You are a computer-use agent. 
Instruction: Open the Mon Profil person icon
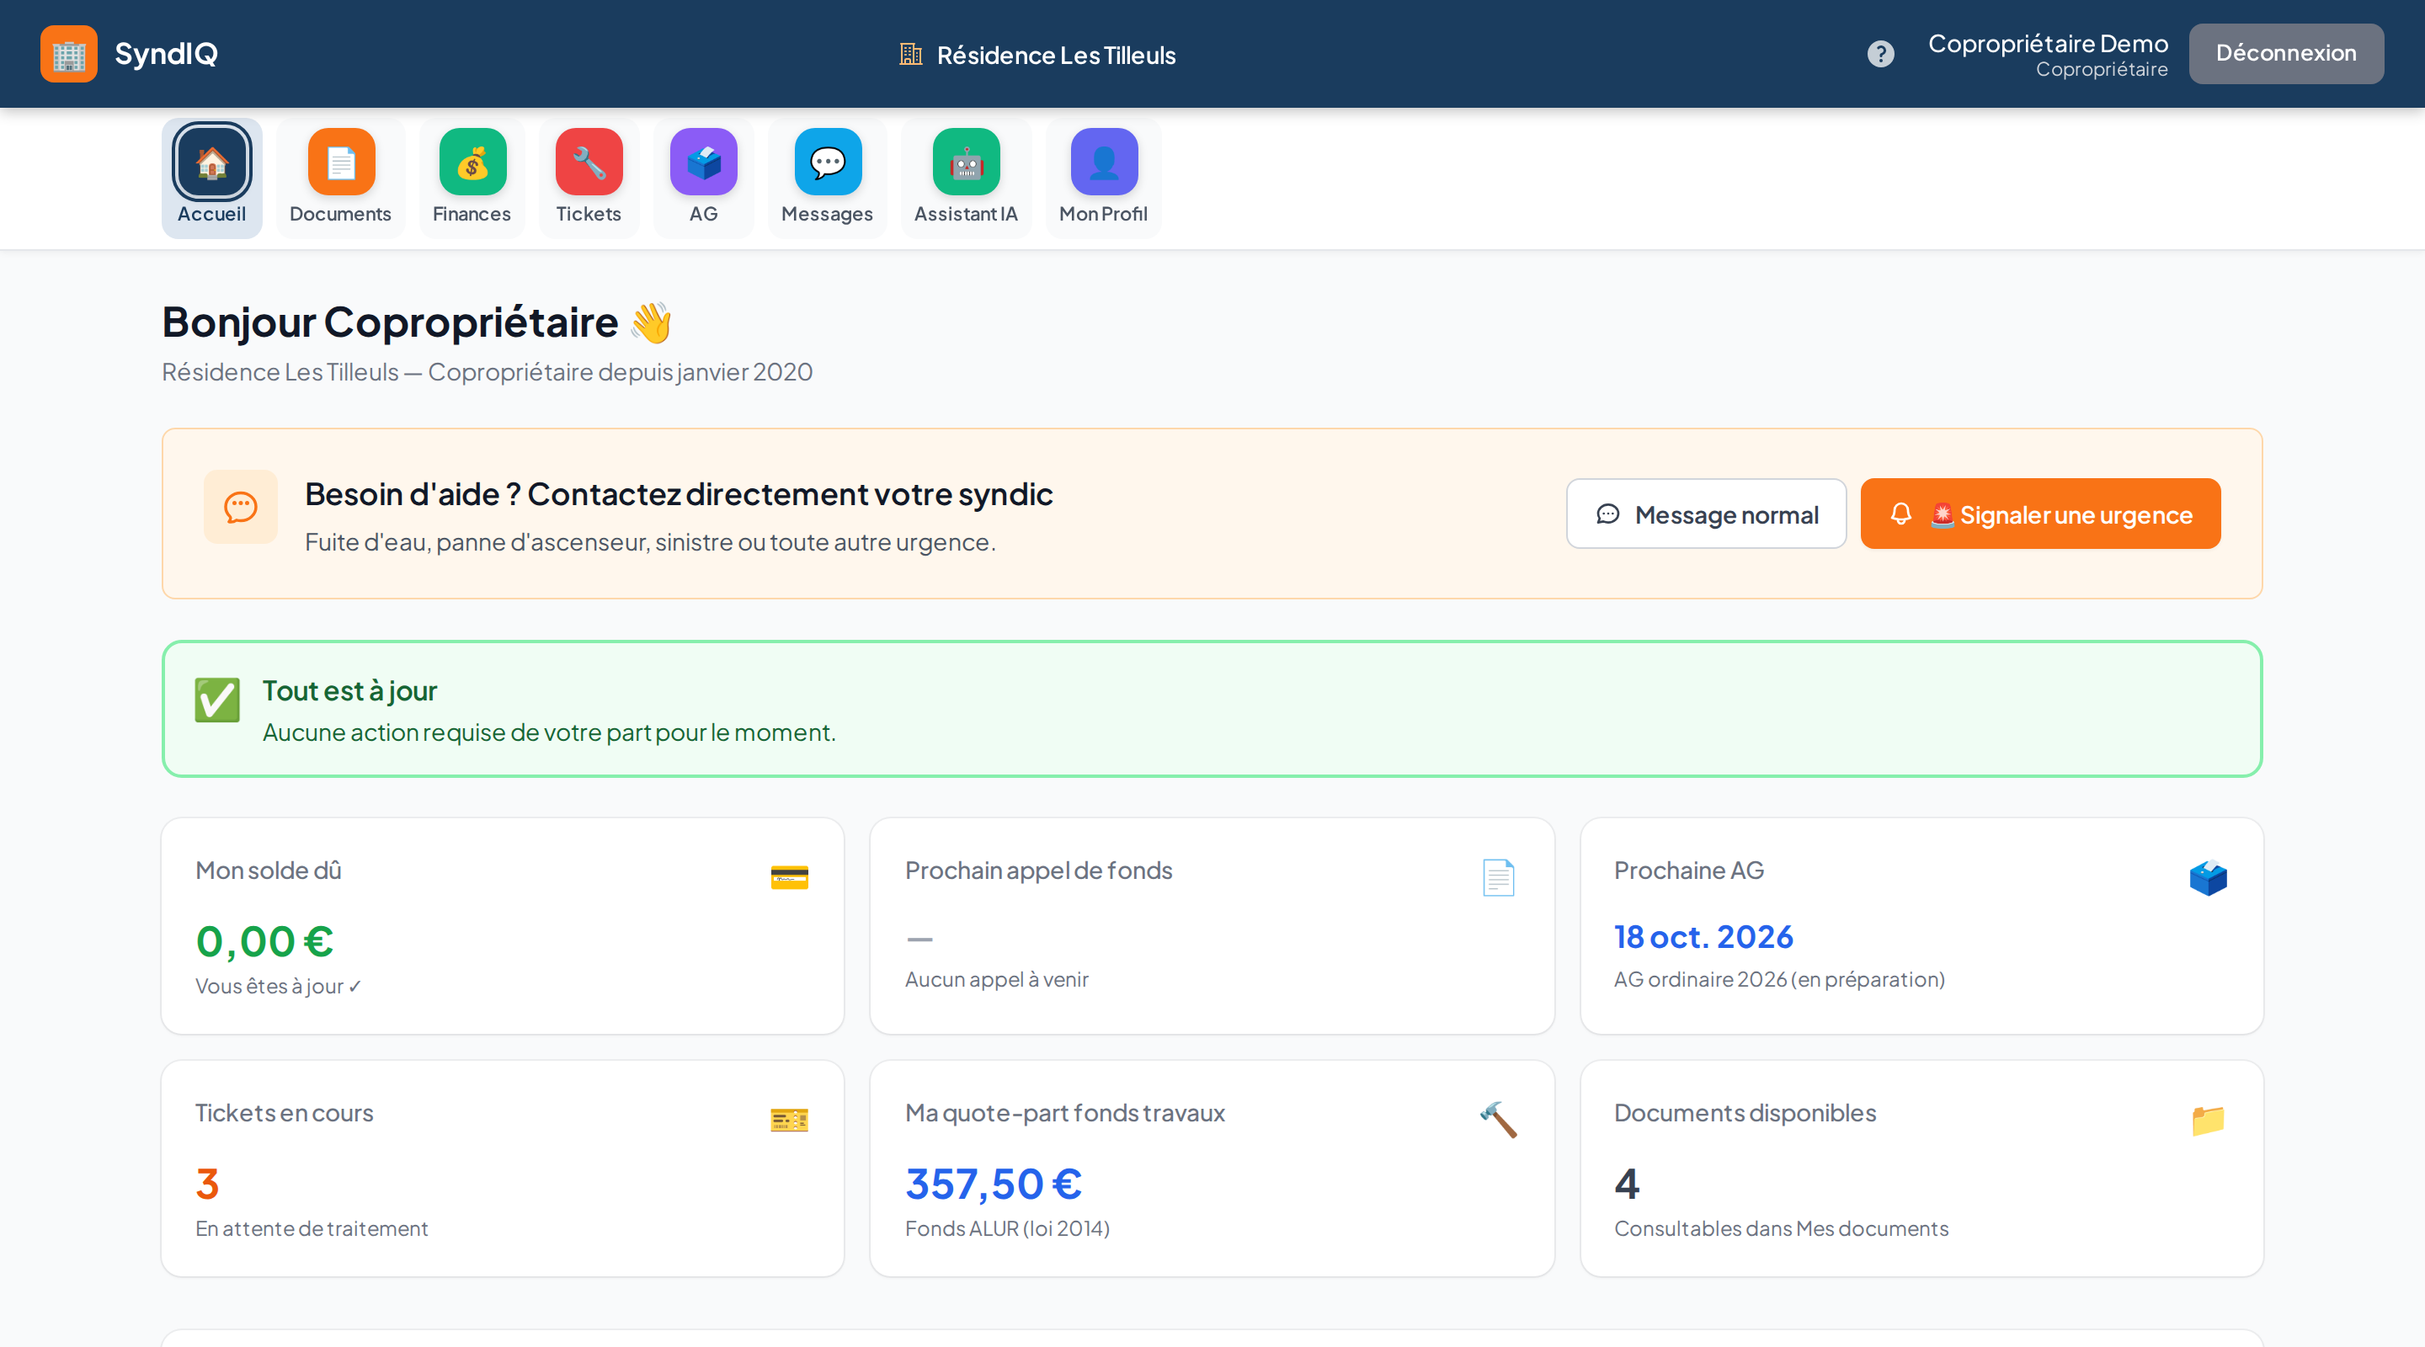click(1103, 162)
